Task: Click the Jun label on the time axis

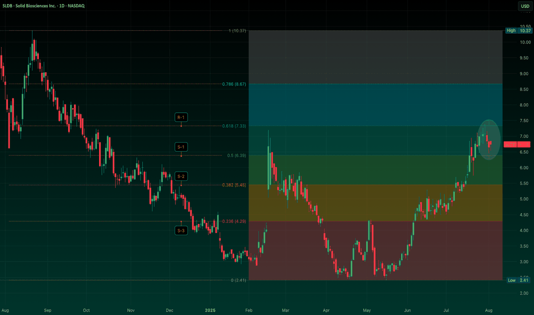Action: click(x=407, y=310)
